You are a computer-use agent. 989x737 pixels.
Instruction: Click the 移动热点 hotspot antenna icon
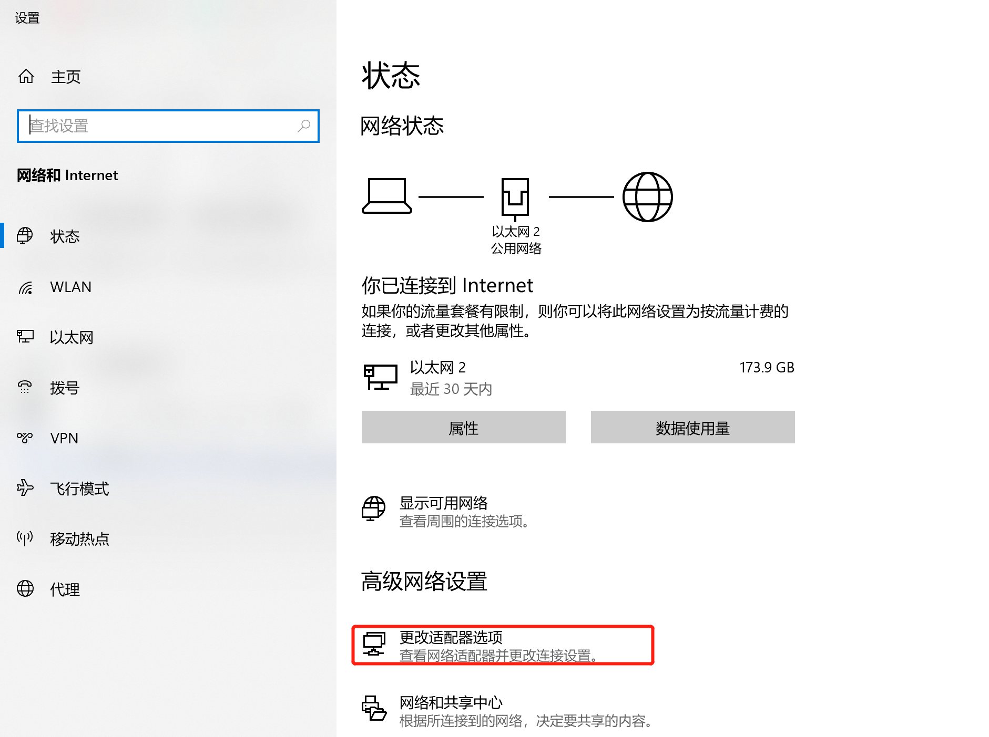pos(25,538)
